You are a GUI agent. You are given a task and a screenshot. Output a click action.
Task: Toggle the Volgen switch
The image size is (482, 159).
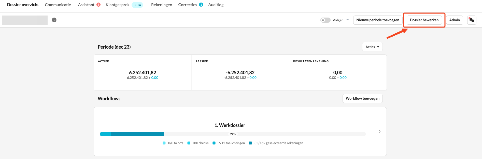pos(325,20)
